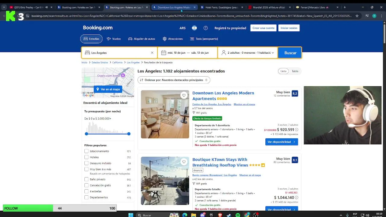Screen dimensions: 386x217
Task: Check the Hoteles filter
Action: click(x=87, y=157)
